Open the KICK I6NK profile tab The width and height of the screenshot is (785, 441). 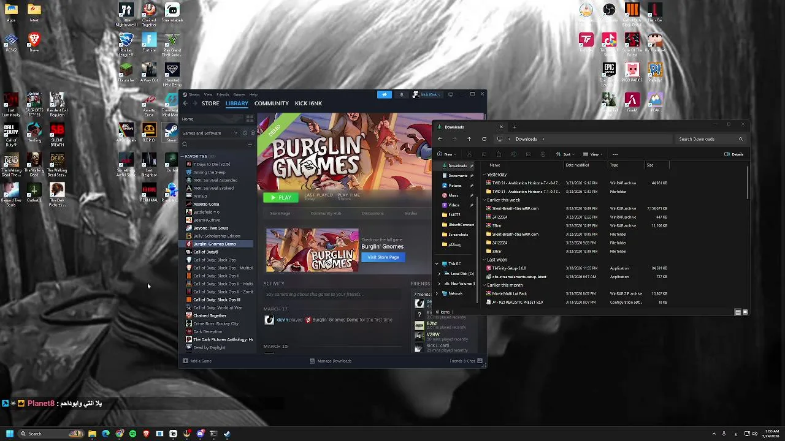tap(308, 103)
